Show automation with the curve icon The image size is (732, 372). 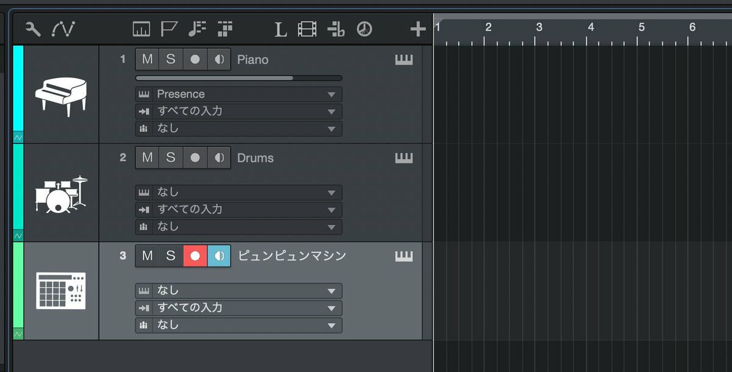coord(63,29)
